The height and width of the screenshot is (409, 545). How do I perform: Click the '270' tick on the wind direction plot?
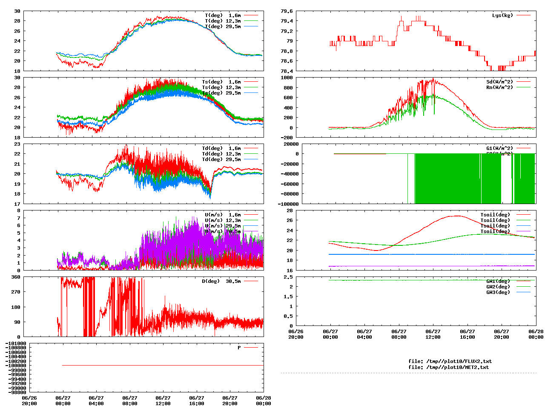pos(16,292)
